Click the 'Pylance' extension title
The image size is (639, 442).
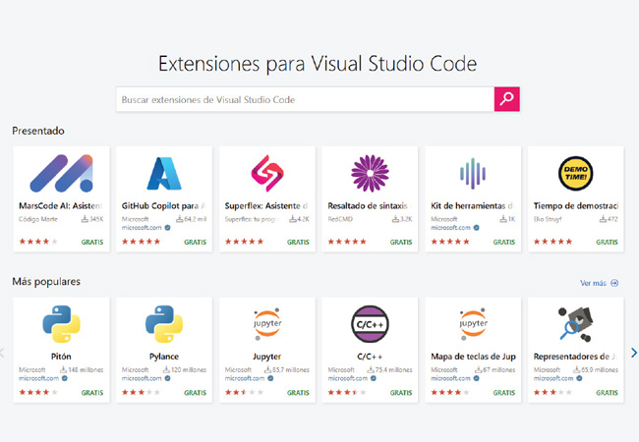click(164, 357)
